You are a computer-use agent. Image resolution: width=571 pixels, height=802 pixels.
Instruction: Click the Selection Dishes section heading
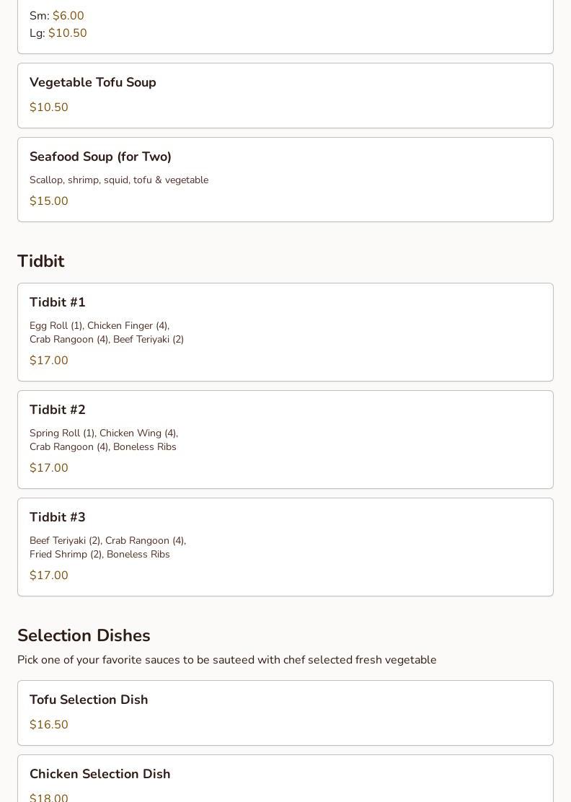pyautogui.click(x=84, y=636)
